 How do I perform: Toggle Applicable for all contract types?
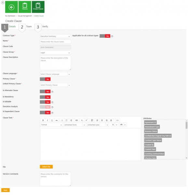(105, 36)
